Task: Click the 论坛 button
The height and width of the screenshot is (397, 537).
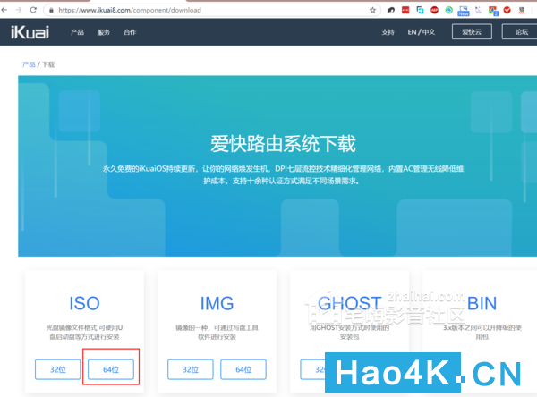Action: (519, 32)
